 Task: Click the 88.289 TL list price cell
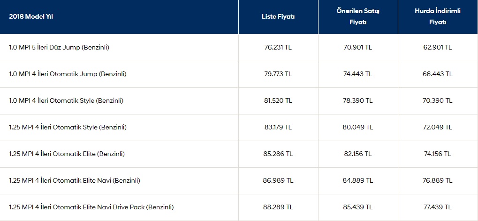(278, 207)
